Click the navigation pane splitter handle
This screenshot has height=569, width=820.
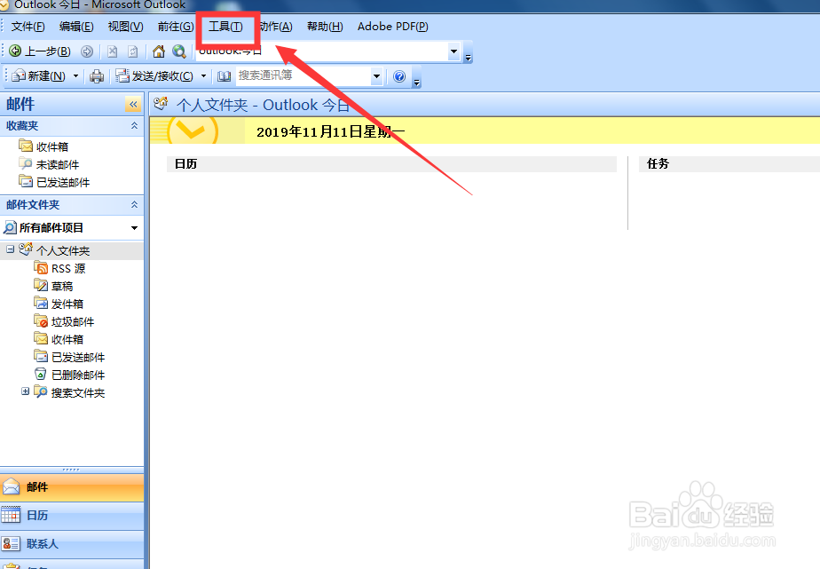(72, 470)
